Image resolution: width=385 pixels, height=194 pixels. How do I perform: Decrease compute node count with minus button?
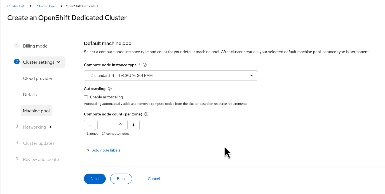90,125
